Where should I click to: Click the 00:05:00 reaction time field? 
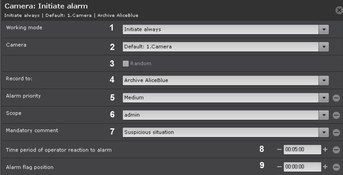pos(302,150)
